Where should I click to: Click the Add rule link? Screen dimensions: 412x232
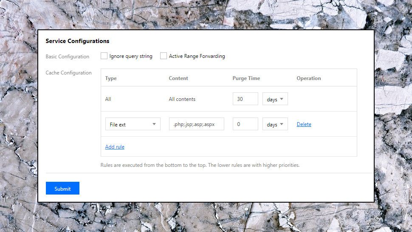click(x=115, y=147)
